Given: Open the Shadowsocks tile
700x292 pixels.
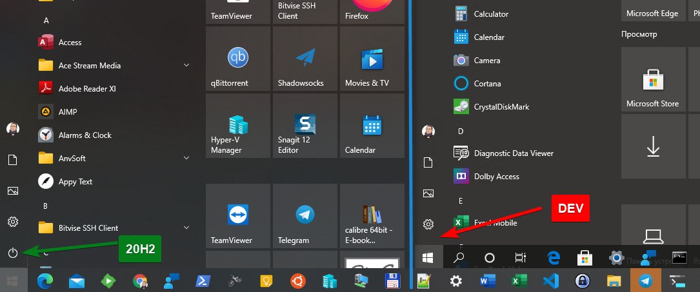Looking at the screenshot, I should 305,58.
